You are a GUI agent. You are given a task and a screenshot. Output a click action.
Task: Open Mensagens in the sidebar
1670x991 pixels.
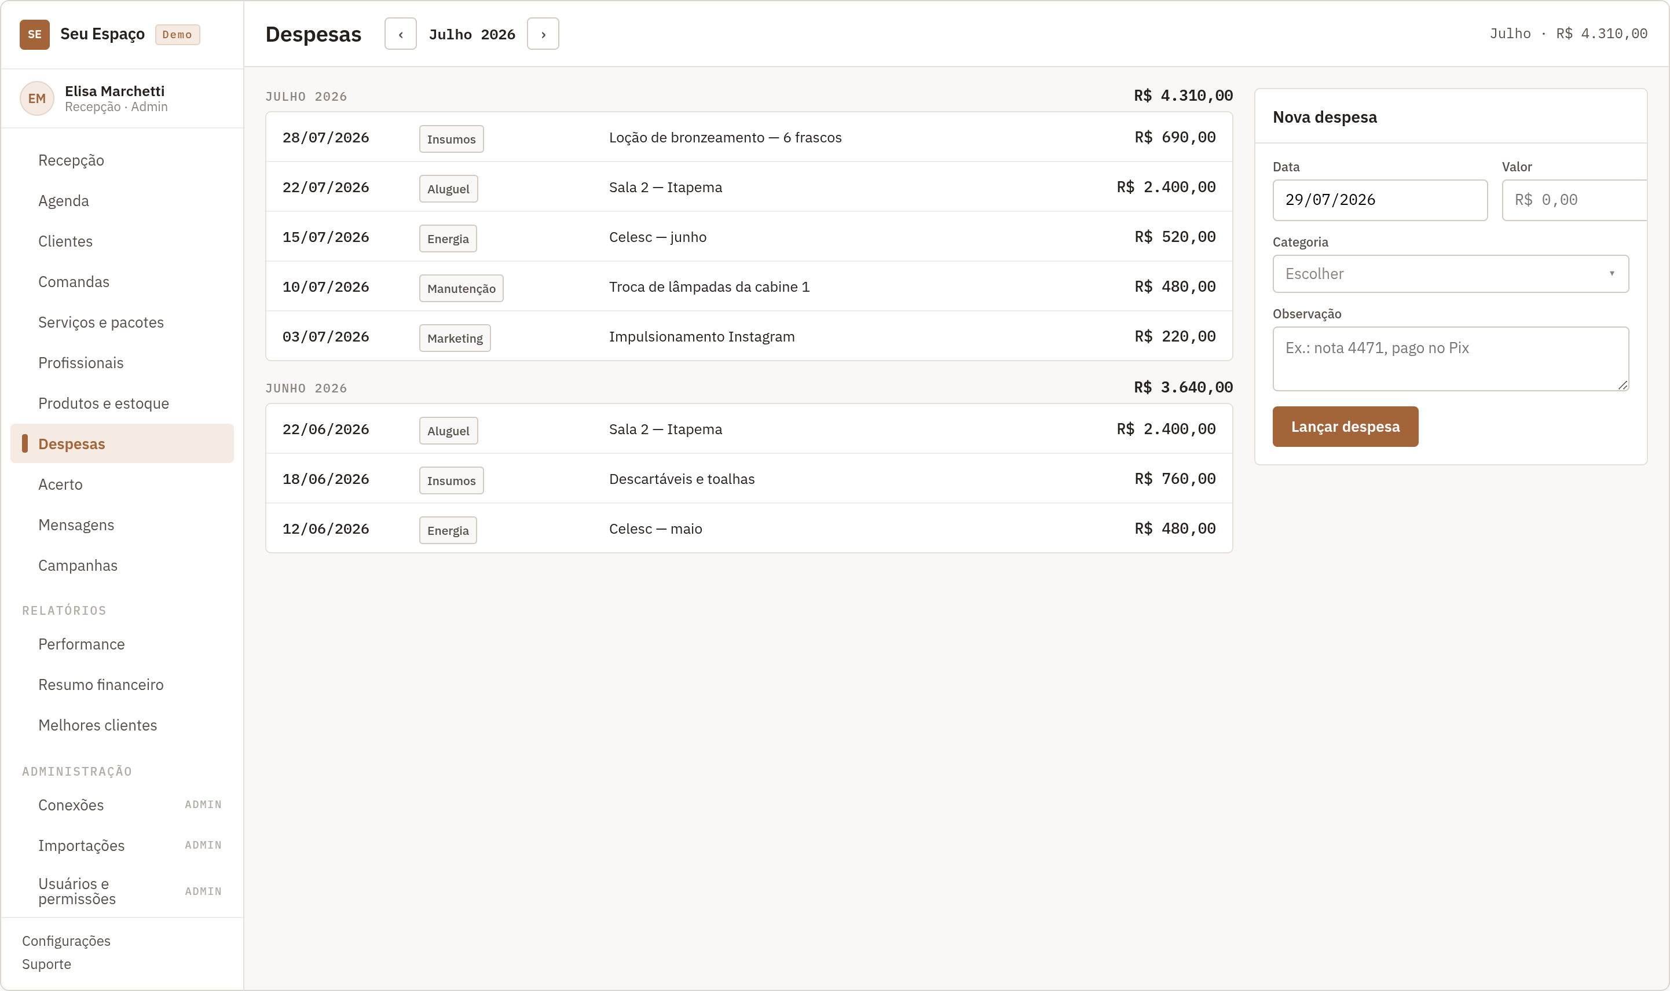coord(122,525)
